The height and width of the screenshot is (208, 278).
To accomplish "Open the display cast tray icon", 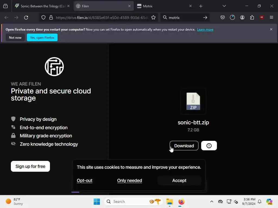I will click(229, 201).
